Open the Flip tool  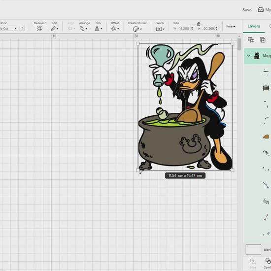tap(97, 29)
